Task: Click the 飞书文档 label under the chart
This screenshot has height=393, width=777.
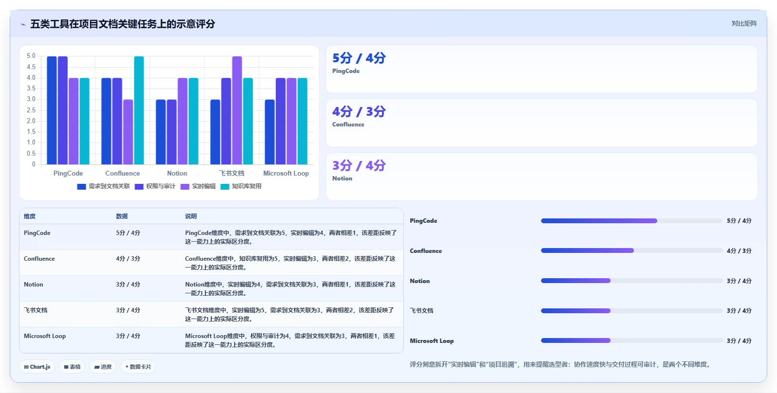Action: (x=232, y=174)
